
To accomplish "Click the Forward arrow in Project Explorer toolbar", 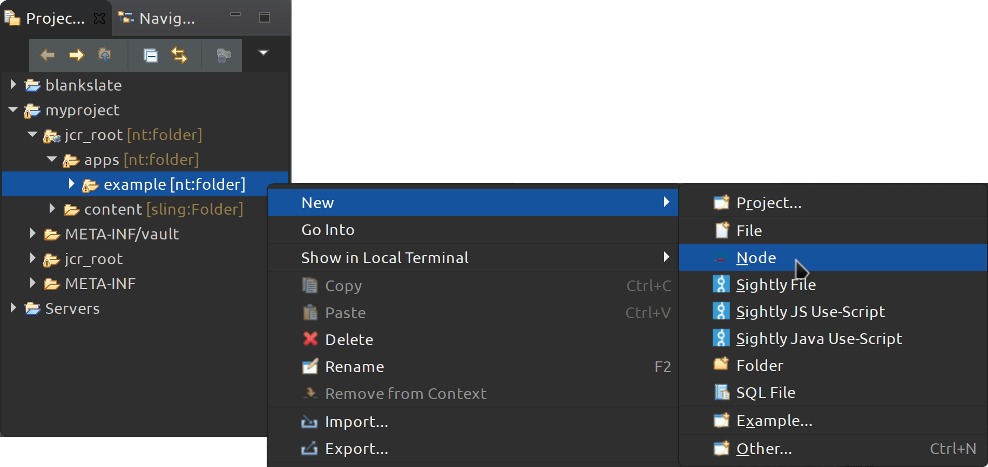I will (77, 54).
